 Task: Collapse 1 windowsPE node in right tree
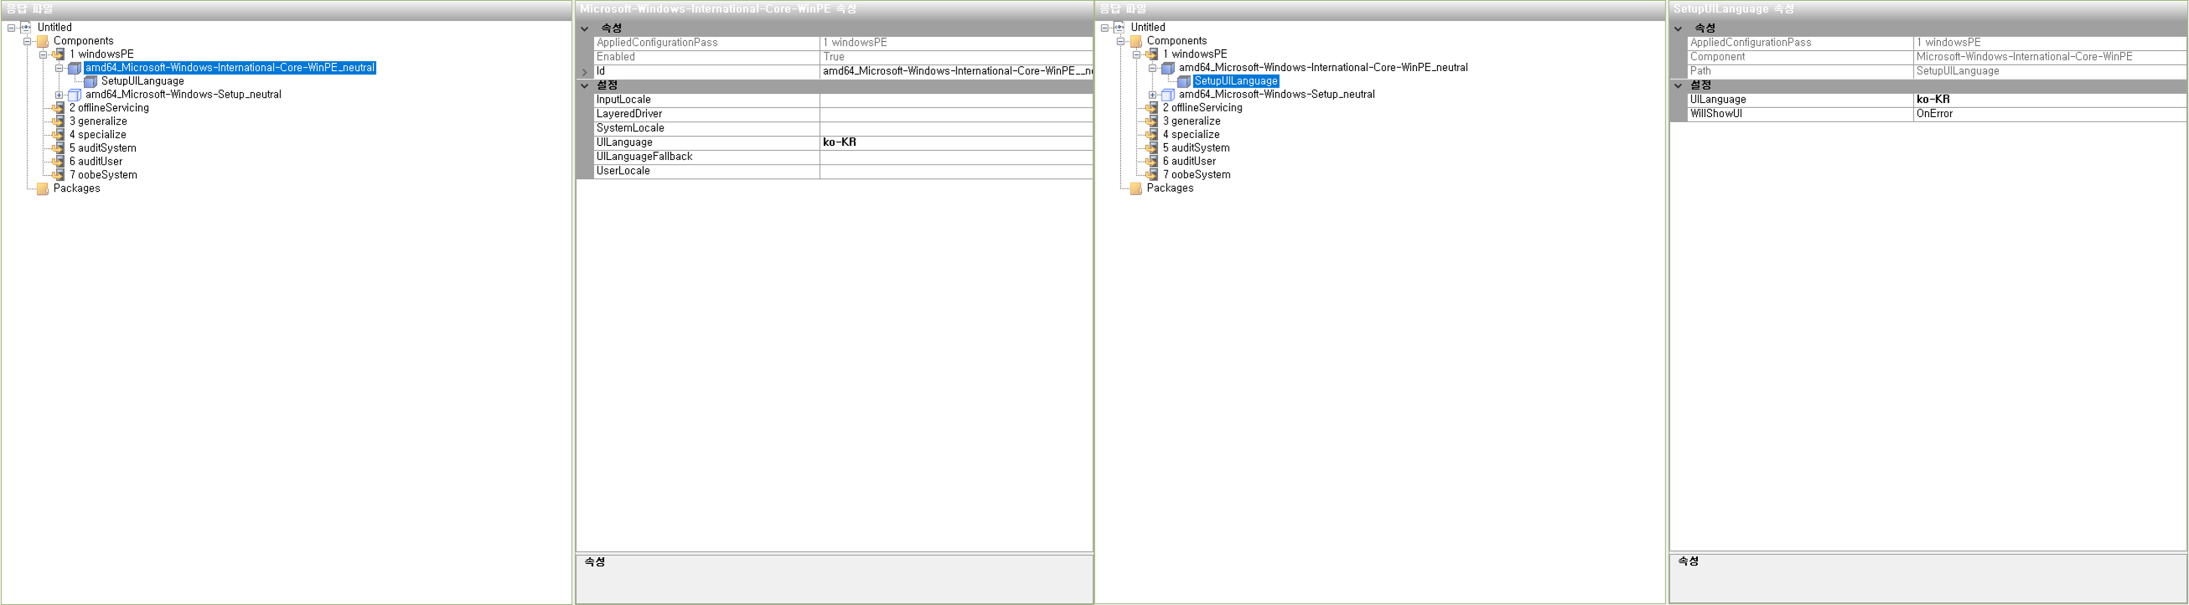tap(1136, 54)
